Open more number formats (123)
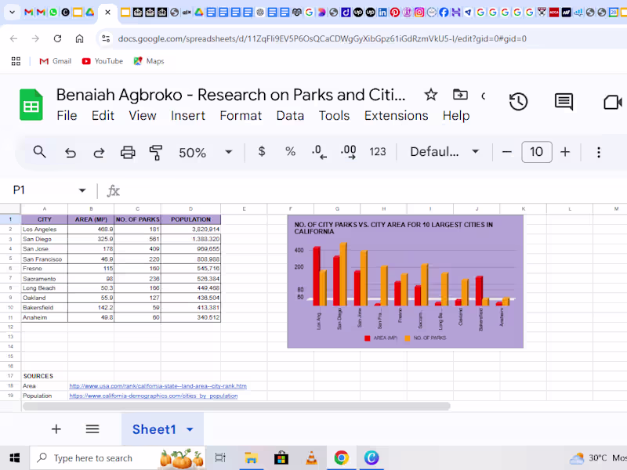The width and height of the screenshot is (627, 470). click(378, 151)
